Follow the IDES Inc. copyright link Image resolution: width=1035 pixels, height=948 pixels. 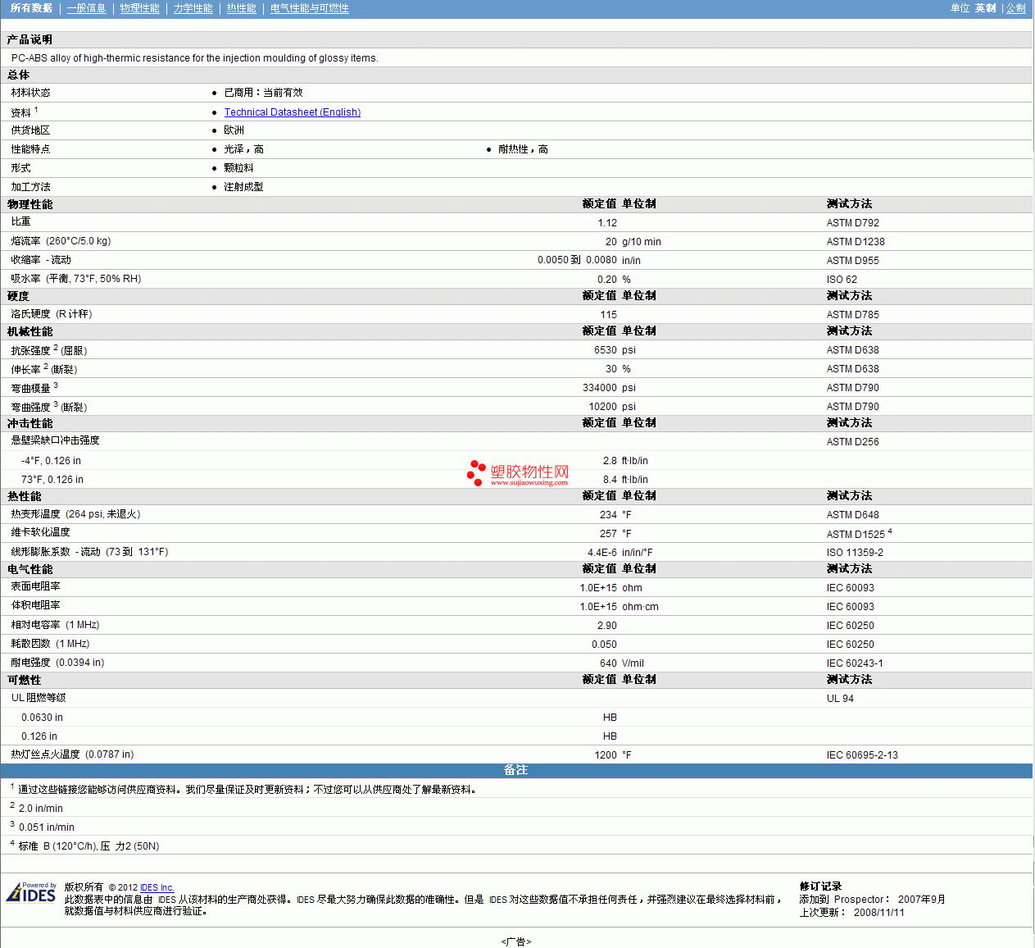click(x=157, y=887)
